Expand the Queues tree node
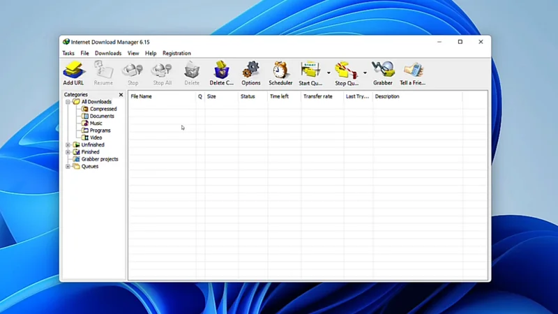Image resolution: width=558 pixels, height=314 pixels. (x=68, y=167)
